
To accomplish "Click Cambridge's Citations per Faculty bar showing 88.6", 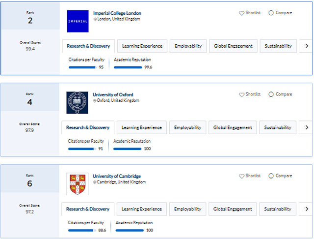I will click(x=82, y=230).
